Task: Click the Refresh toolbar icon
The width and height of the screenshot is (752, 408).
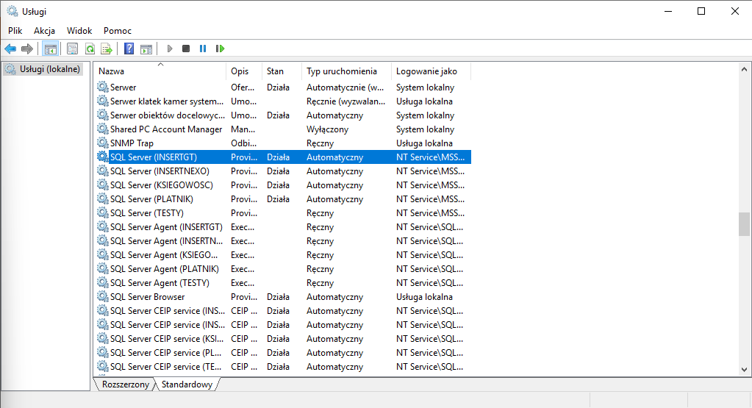Action: tap(90, 49)
